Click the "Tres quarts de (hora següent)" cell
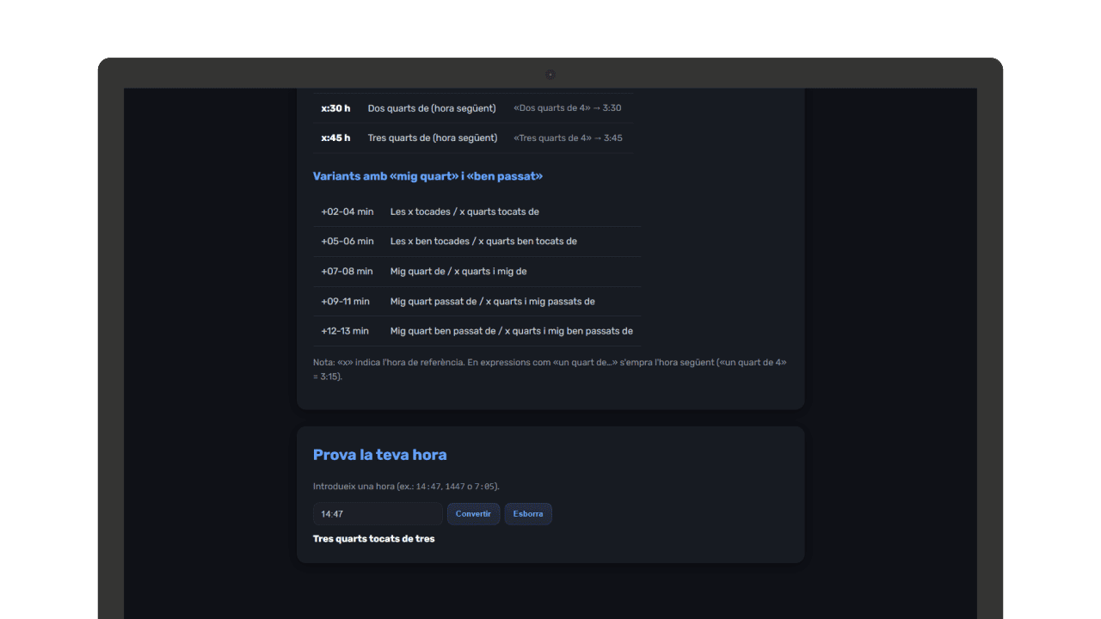The width and height of the screenshot is (1101, 619). click(x=433, y=138)
